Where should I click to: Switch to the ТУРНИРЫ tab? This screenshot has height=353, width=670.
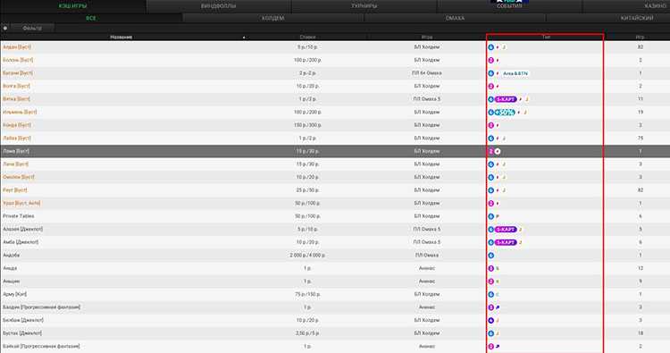(x=364, y=6)
